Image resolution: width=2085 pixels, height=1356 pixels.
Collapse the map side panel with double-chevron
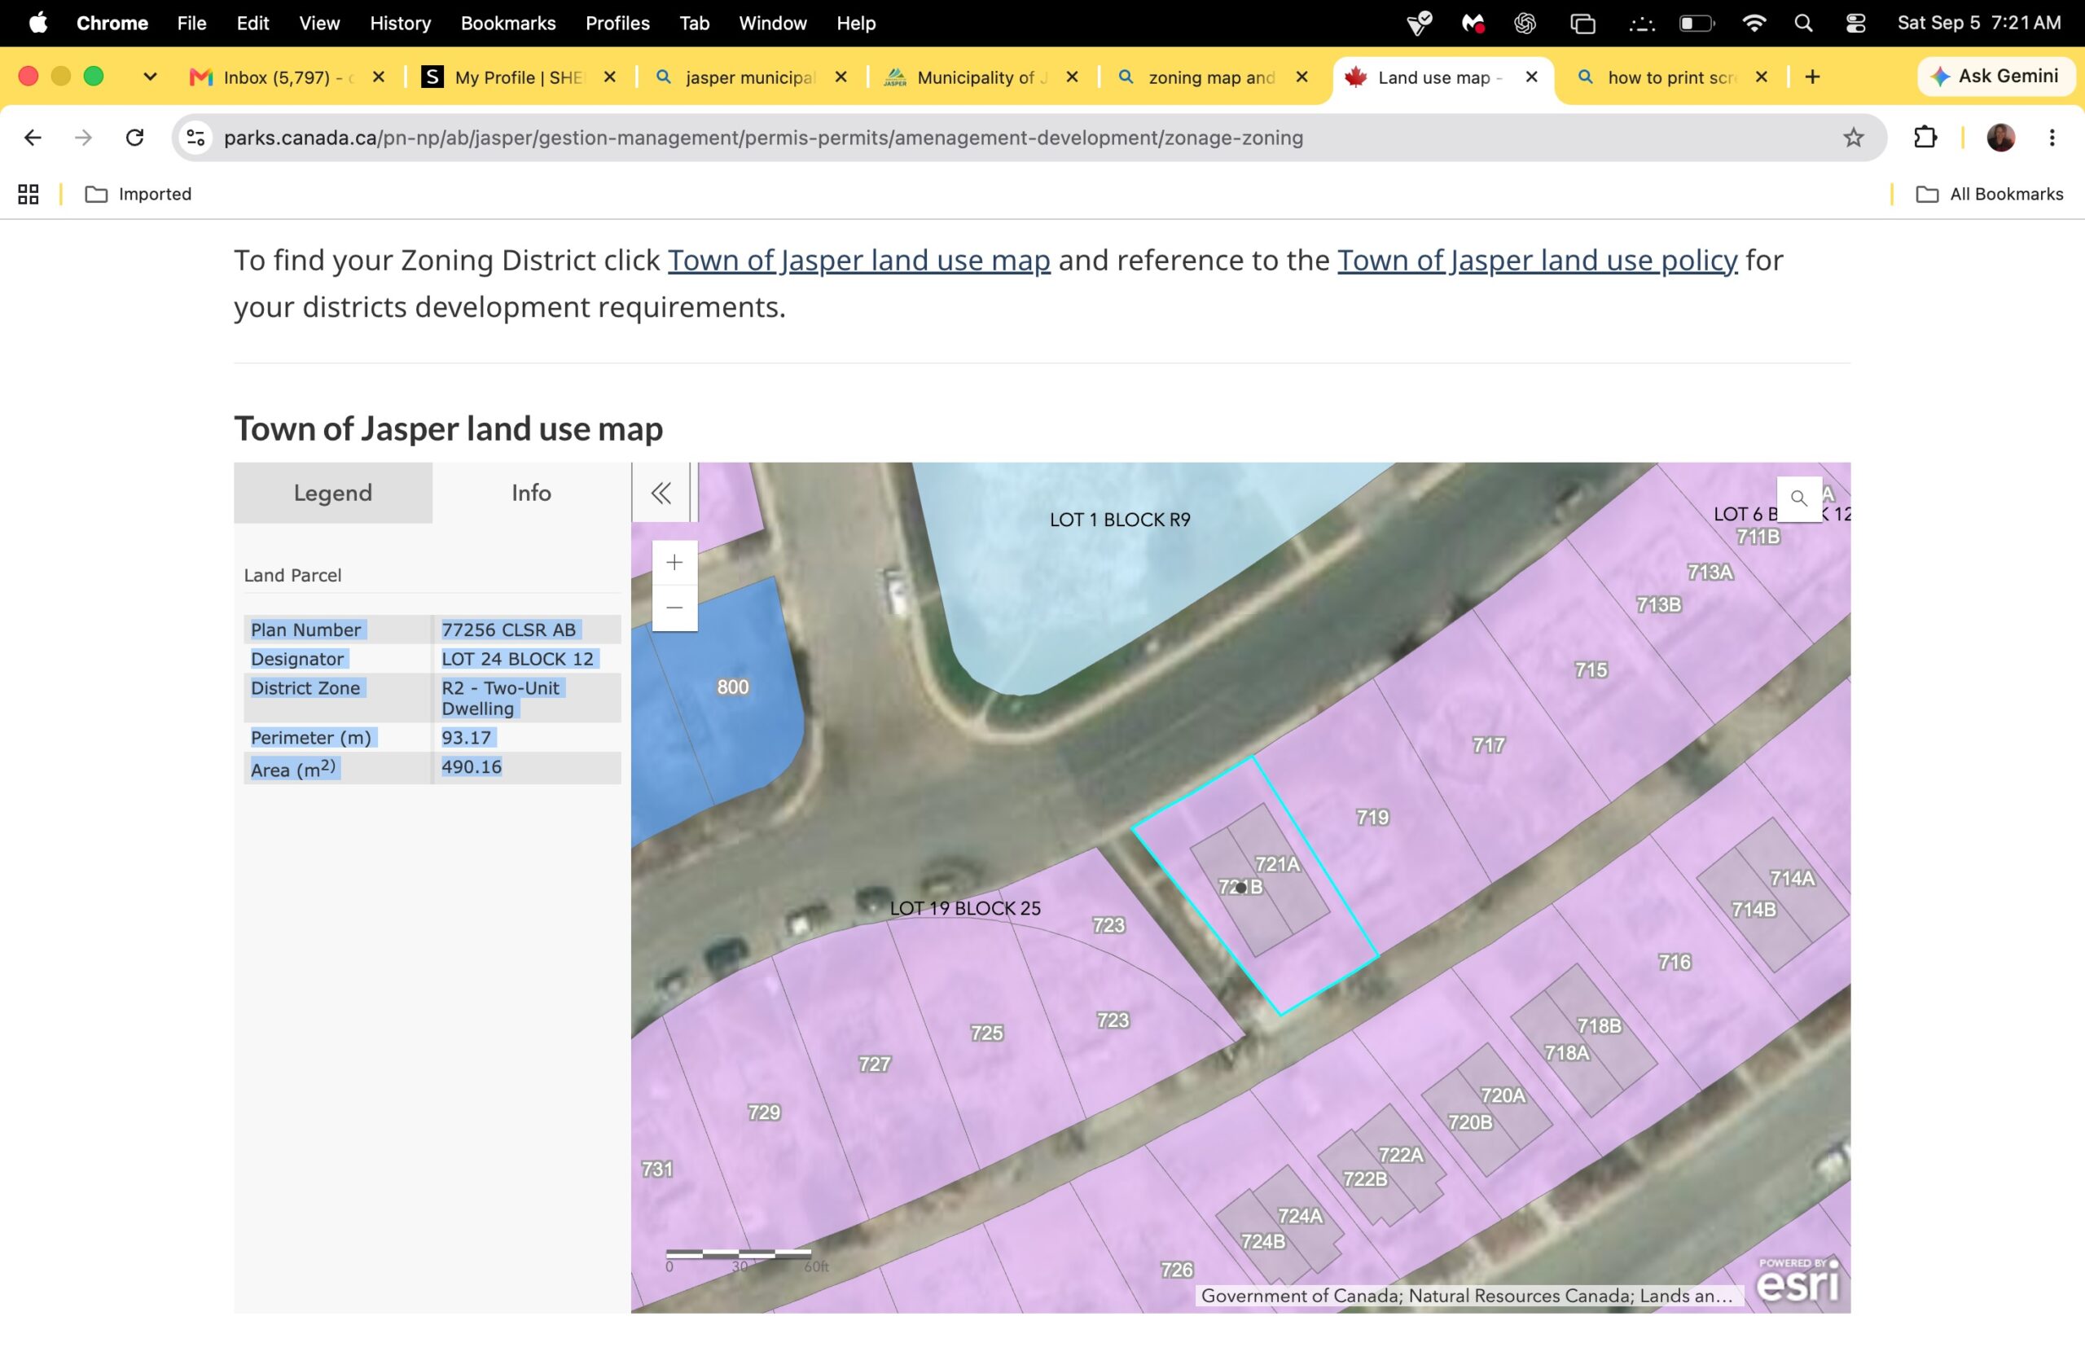[x=661, y=494]
